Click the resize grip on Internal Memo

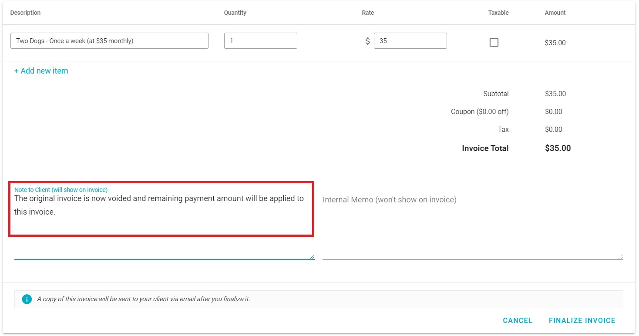(620, 256)
